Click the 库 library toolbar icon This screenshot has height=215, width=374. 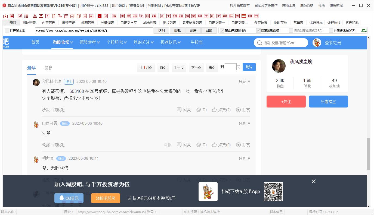pyautogui.click(x=237, y=16)
